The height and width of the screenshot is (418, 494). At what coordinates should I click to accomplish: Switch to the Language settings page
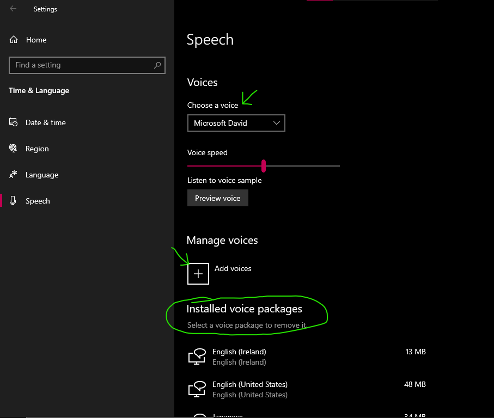coord(42,175)
